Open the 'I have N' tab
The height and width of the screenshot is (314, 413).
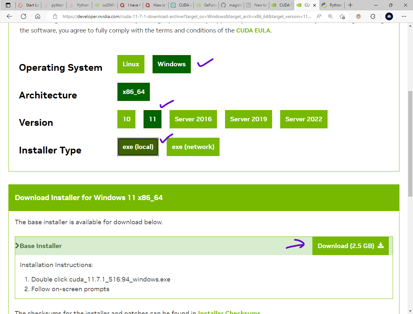pyautogui.click(x=130, y=5)
